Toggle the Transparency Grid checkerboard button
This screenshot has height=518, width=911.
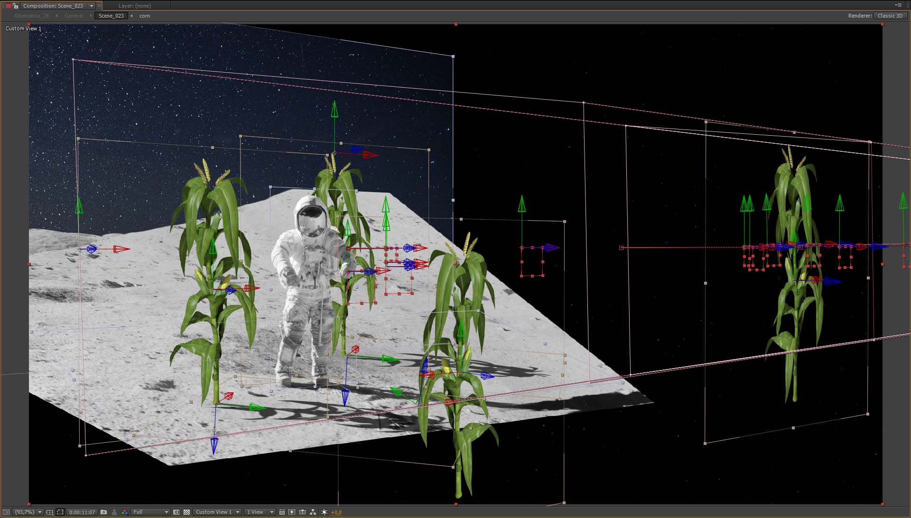coord(186,512)
